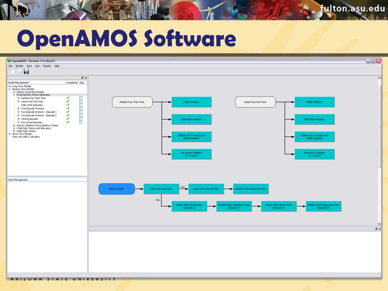Image resolution: width=388 pixels, height=291 pixels.
Task: Expand the Vehicle Ownership Models node
Action: coord(14,92)
